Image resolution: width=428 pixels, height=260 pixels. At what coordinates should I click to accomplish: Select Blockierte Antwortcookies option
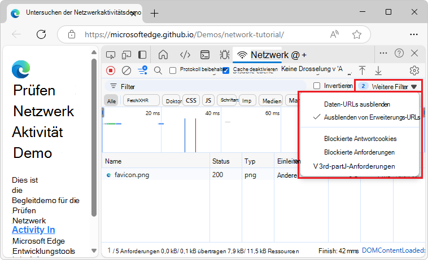[360, 139]
